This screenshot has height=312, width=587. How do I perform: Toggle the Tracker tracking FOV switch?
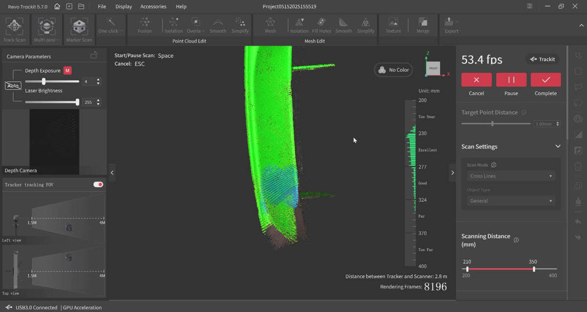98,185
